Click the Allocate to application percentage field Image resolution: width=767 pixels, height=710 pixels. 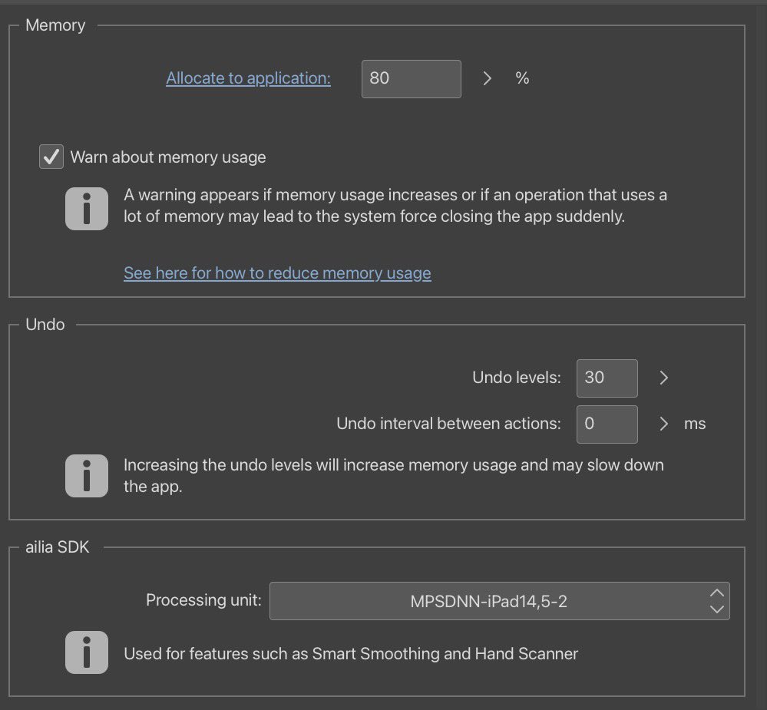(x=411, y=79)
